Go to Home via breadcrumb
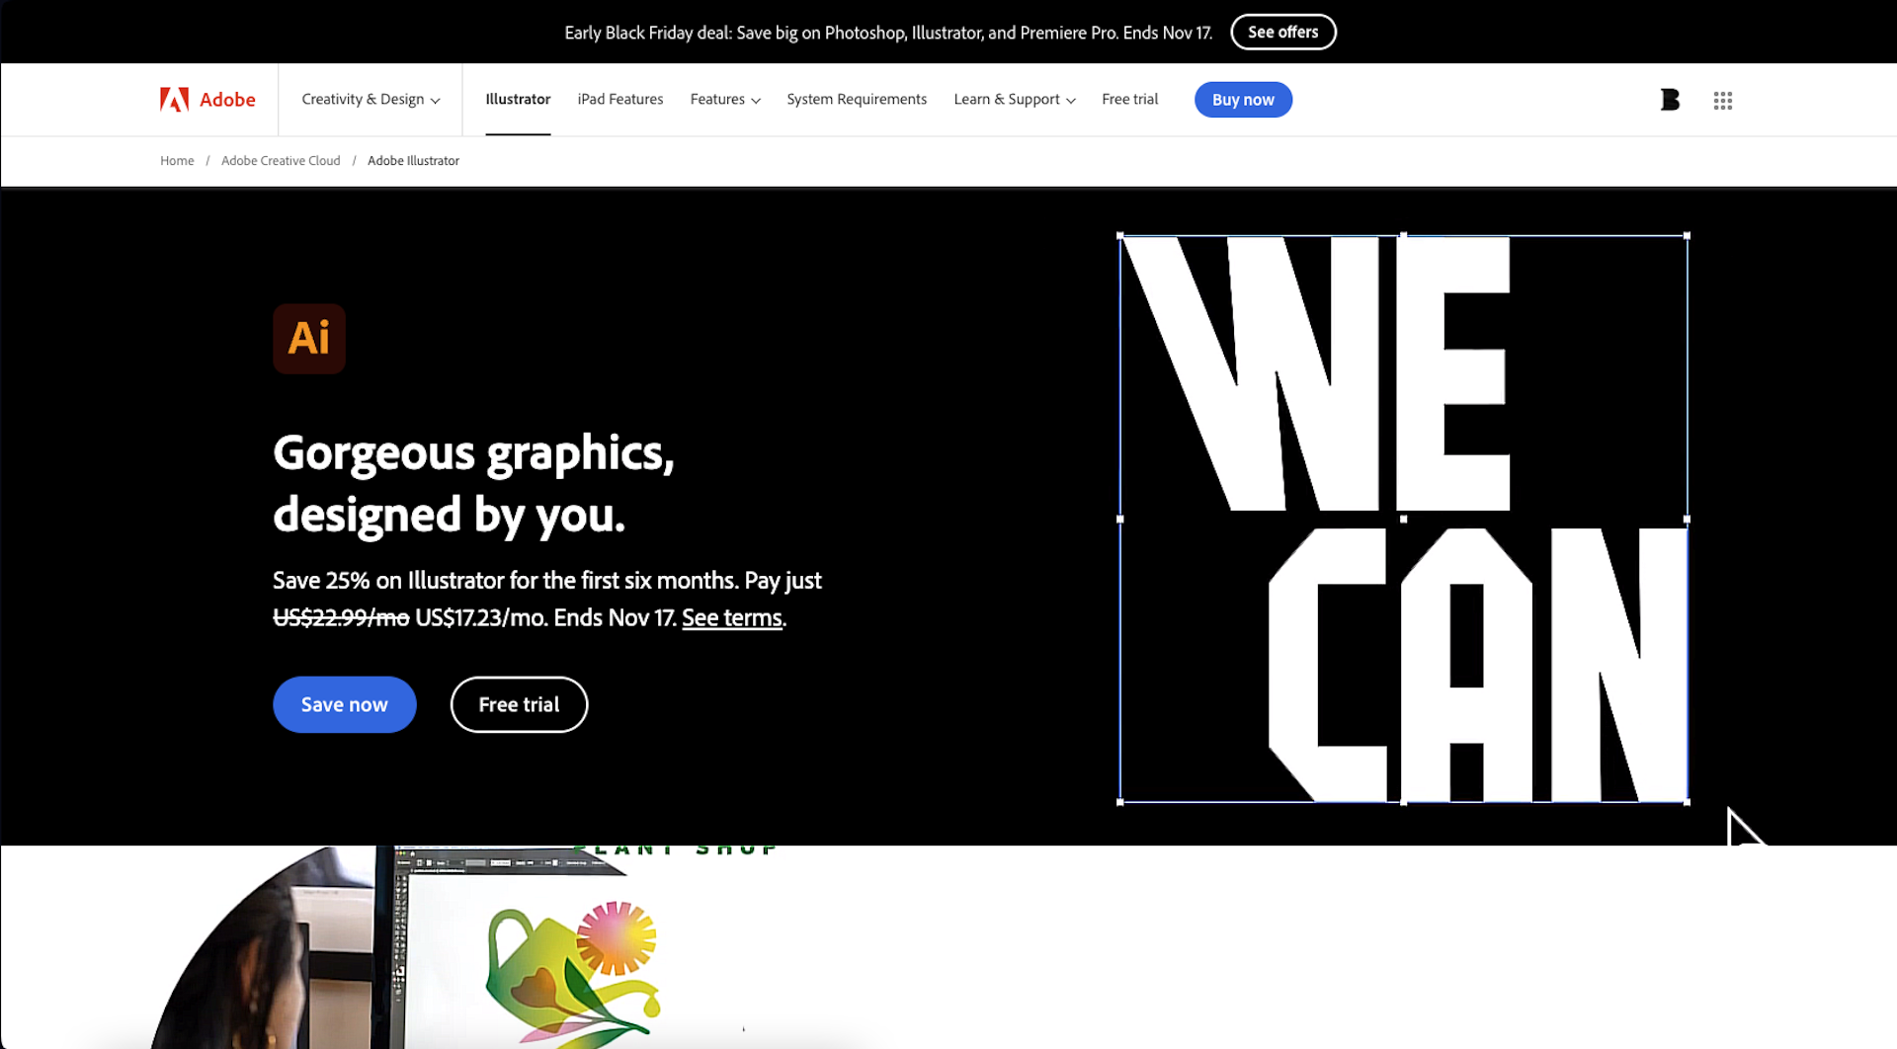The height and width of the screenshot is (1049, 1897). pyautogui.click(x=177, y=161)
